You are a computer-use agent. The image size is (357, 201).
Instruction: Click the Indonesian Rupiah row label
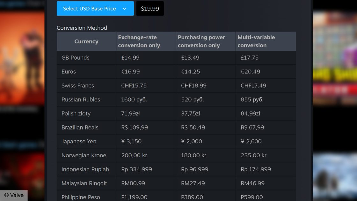[x=84, y=169]
